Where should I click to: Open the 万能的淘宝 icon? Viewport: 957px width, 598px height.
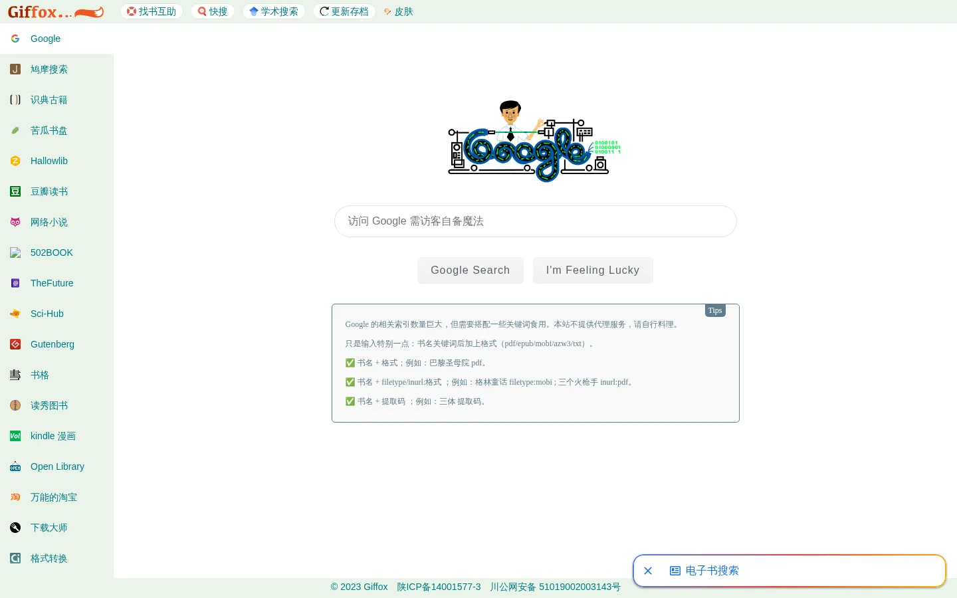tap(15, 497)
